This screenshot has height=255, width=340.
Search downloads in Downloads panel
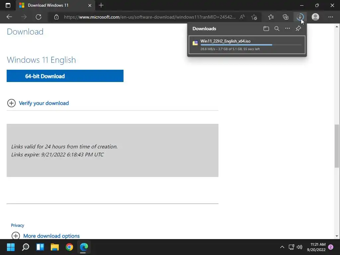coord(277,29)
